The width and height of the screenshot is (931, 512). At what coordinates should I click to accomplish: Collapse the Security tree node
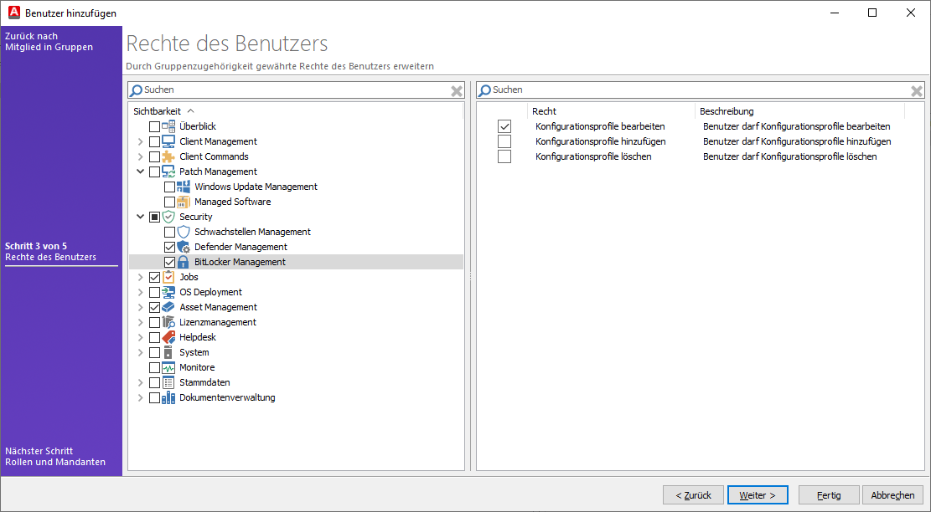[x=141, y=216]
